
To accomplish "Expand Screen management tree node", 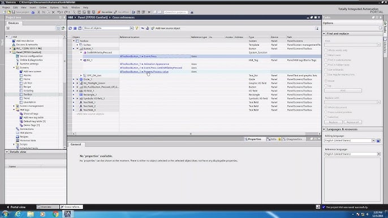I will 14,106.
